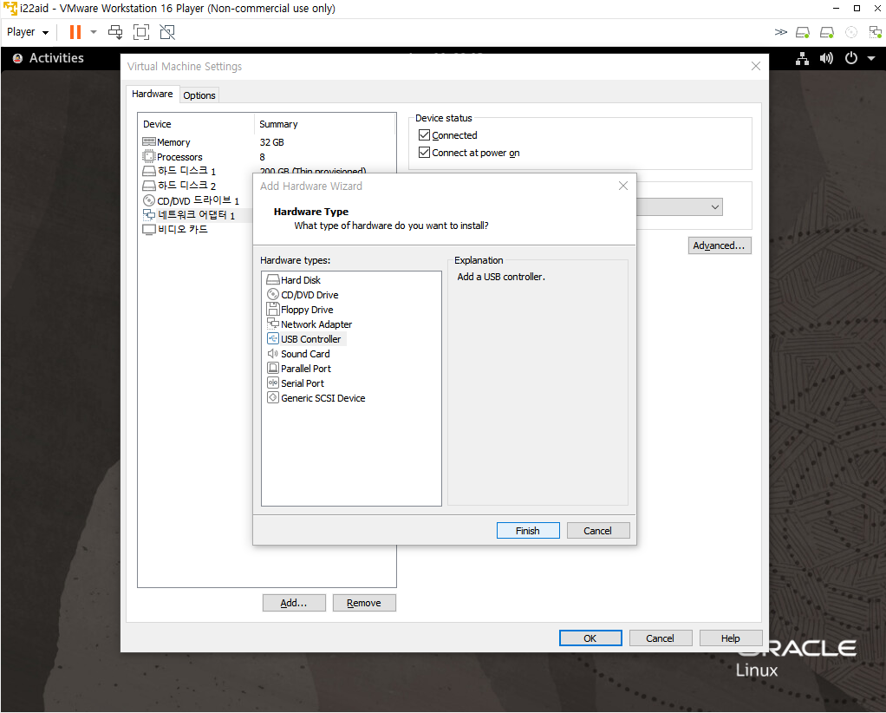Click Finish in Add Hardware Wizard
The width and height of the screenshot is (886, 713).
(x=528, y=530)
